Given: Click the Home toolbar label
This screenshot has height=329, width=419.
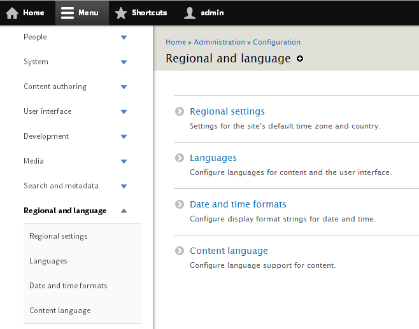Looking at the screenshot, I should pos(33,13).
